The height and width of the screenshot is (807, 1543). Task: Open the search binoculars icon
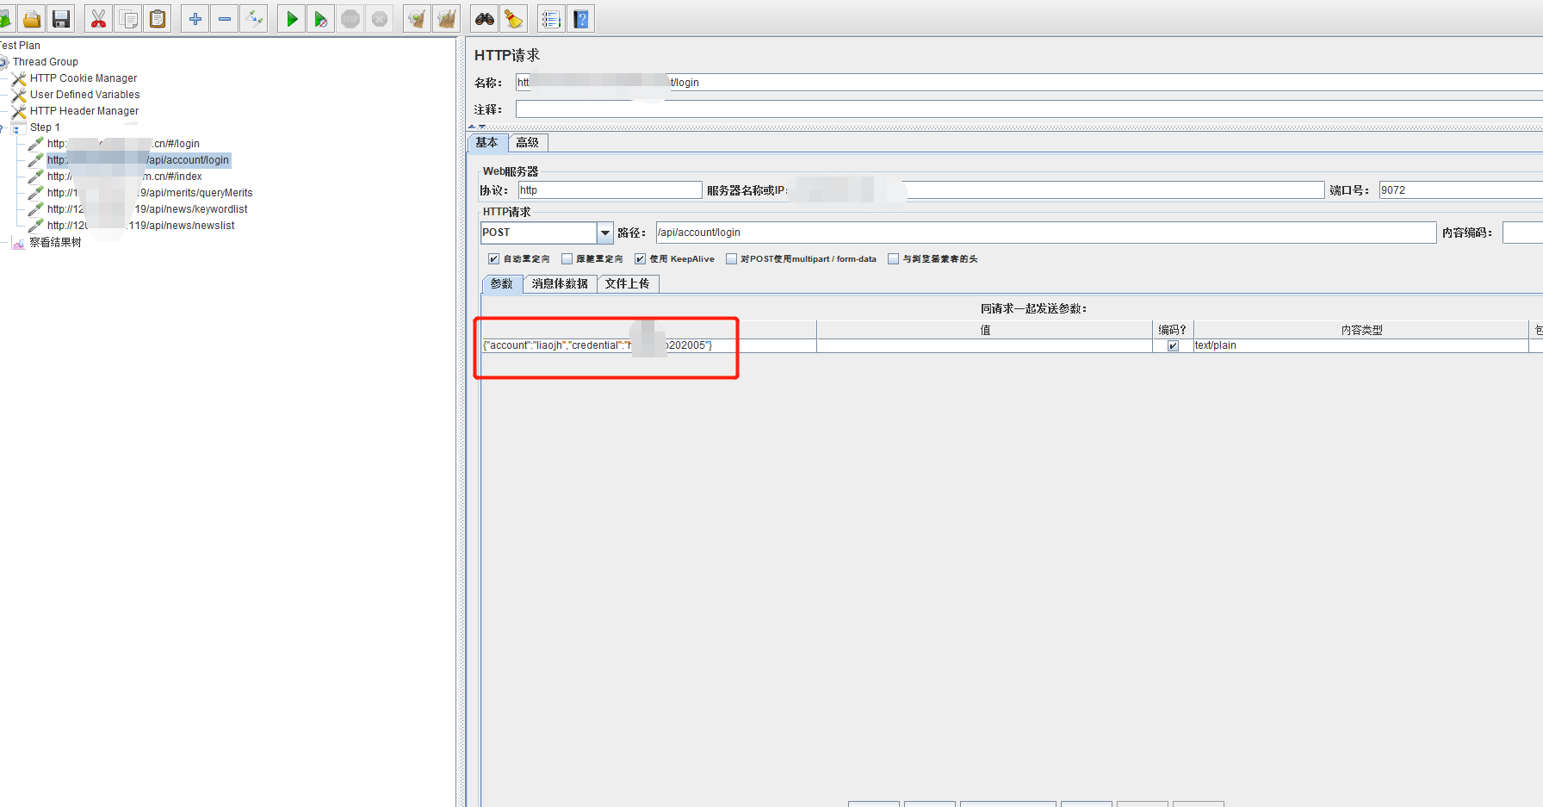click(484, 18)
